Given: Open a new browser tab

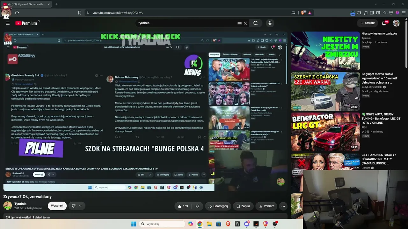Looking at the screenshot, I should coord(56,4).
